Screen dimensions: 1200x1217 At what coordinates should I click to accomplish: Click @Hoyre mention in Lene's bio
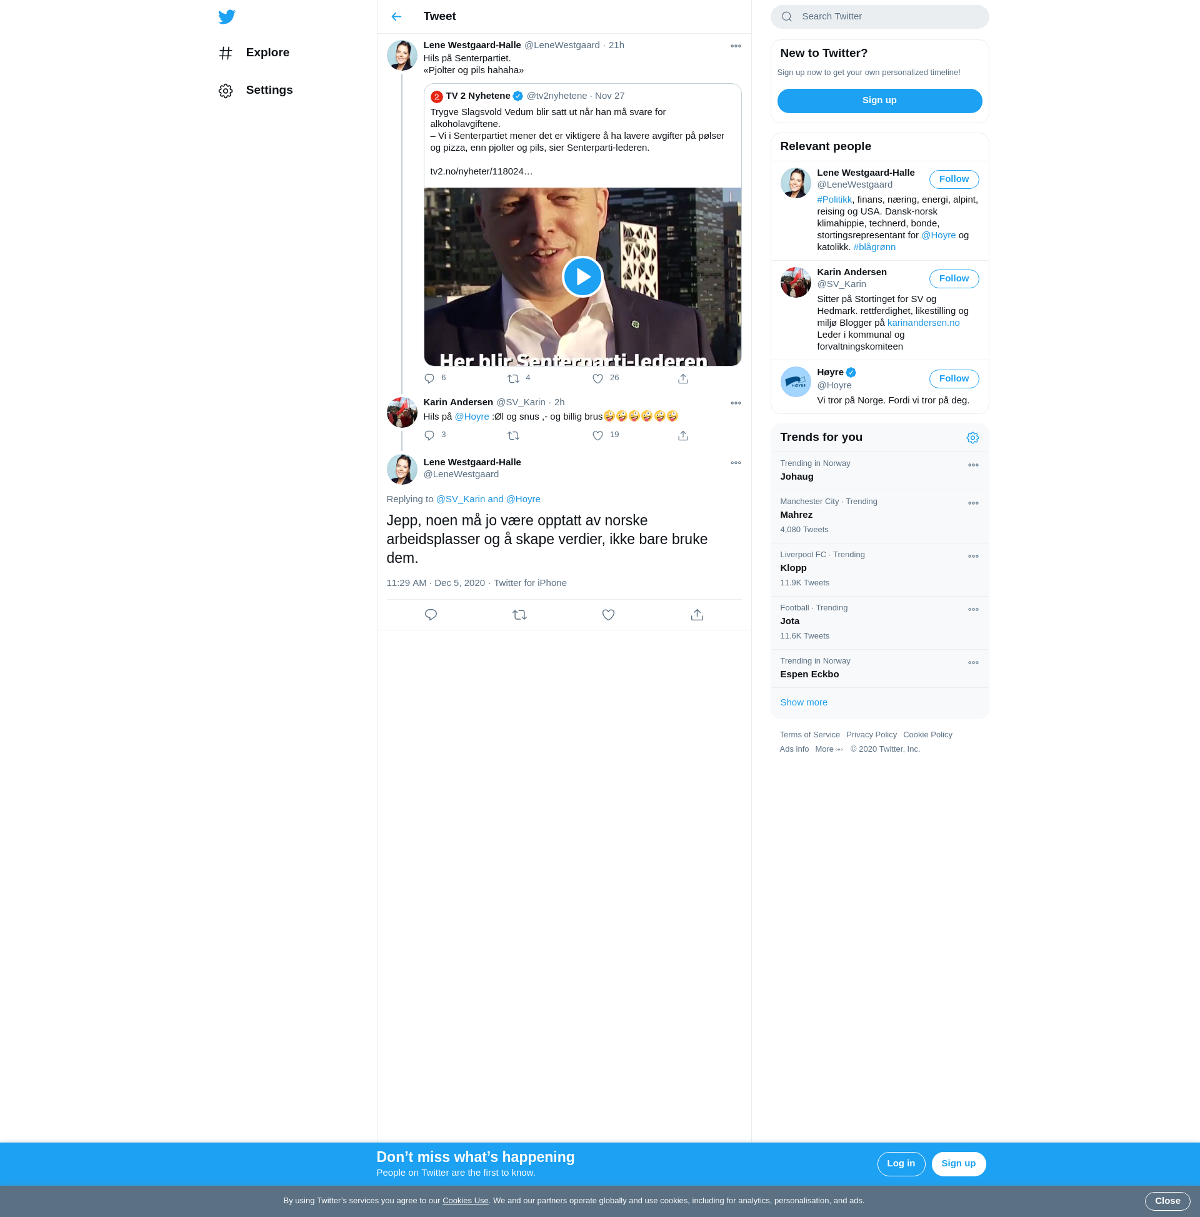point(938,236)
